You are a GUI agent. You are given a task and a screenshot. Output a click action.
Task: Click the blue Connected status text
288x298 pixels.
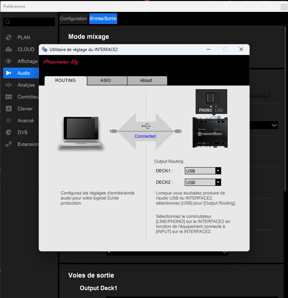point(145,136)
